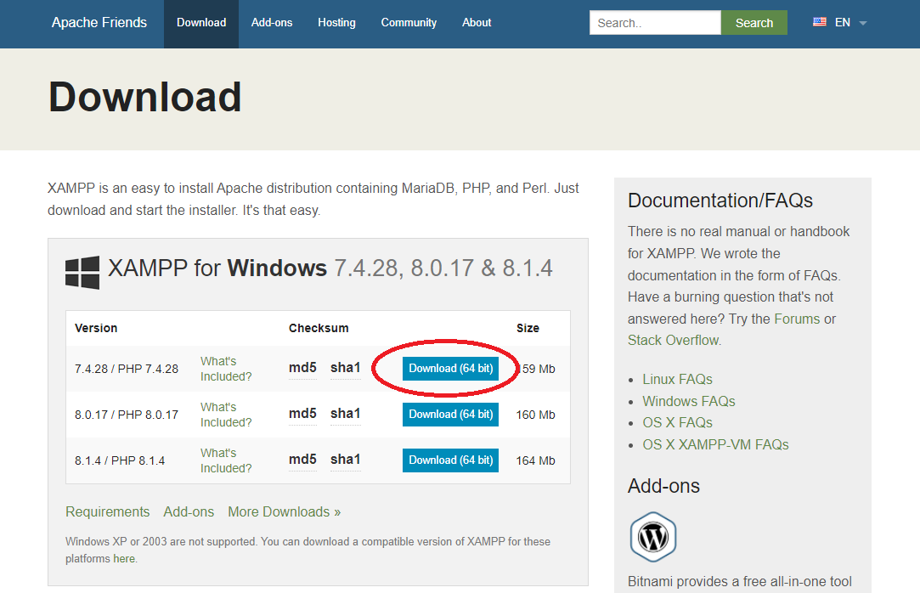Click inside the search input field

pos(654,23)
